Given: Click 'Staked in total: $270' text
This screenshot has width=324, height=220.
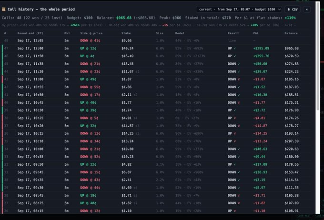Looking at the screenshot, I should click(208, 18).
